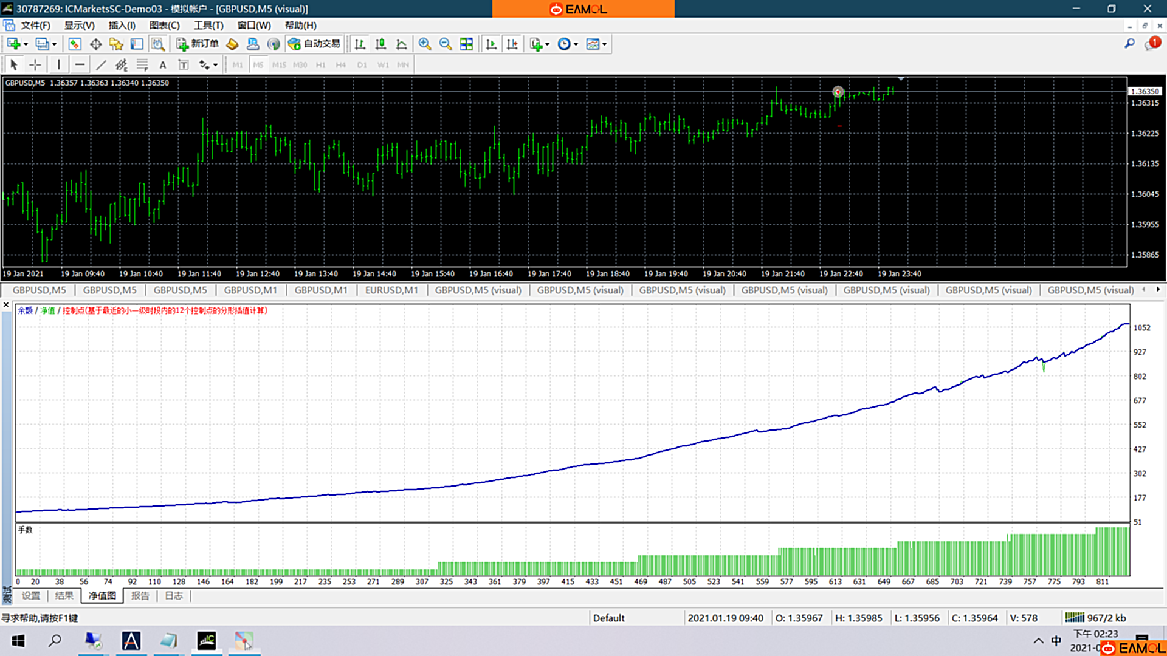Screen dimensions: 1167x656
Task: Click the Zoom In magnifier
Action: tap(425, 44)
